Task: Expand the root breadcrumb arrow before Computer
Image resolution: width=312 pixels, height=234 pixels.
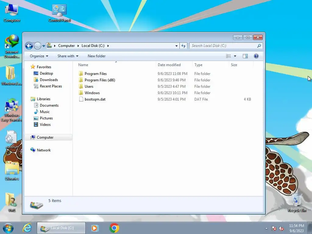Action: tap(55, 46)
